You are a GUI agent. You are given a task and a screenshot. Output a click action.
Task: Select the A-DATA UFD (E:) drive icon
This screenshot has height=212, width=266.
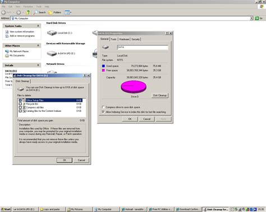click(52, 54)
